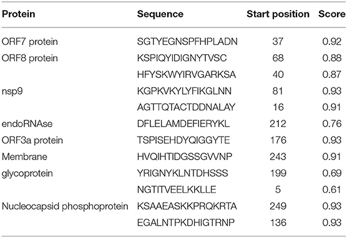Image resolution: width=347 pixels, height=238 pixels.
Task: Select sequence SGTYEGNSPFHPLADN
Action: point(187,42)
